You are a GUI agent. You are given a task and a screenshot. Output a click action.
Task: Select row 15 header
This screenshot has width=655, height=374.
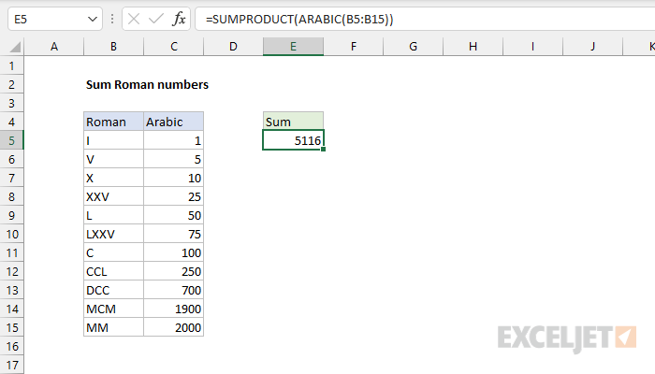11,327
